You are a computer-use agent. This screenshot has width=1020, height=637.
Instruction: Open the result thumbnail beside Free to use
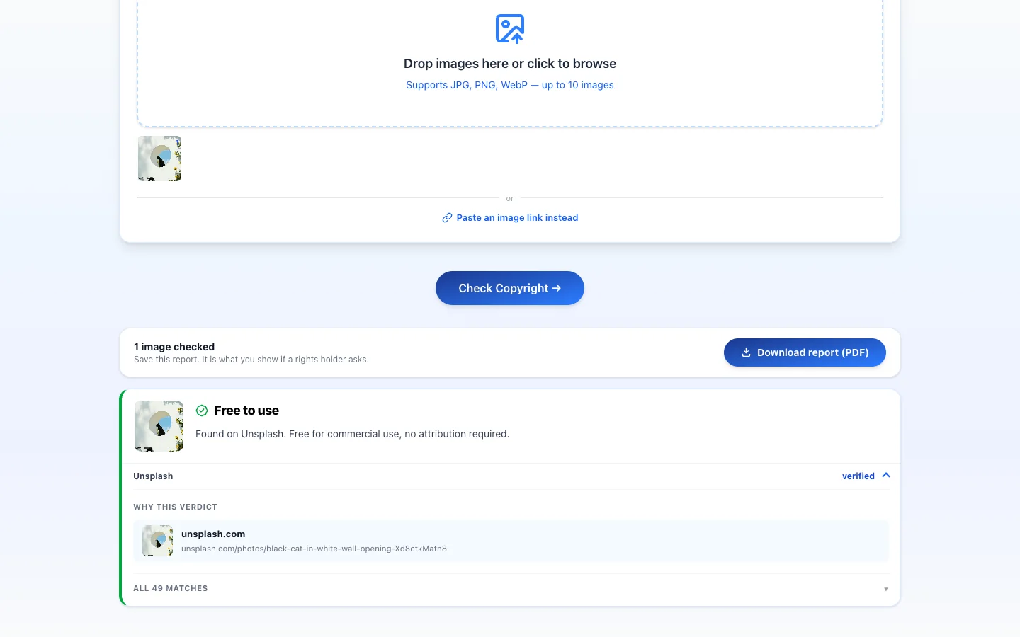[x=159, y=426]
